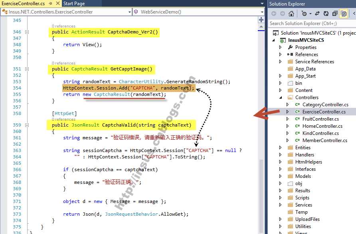Image resolution: width=356 pixels, height=234 pixels.
Task: Select the Services folder
Action: (303, 205)
